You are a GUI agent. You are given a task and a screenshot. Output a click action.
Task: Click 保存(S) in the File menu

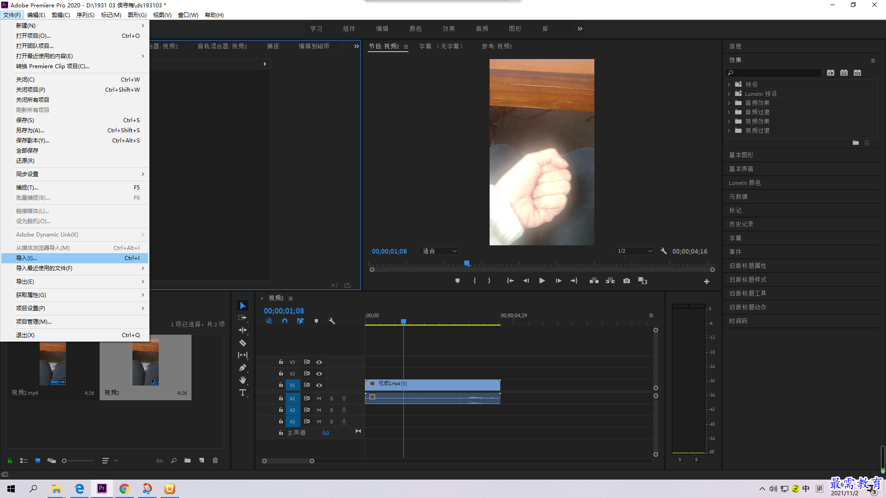pos(75,120)
